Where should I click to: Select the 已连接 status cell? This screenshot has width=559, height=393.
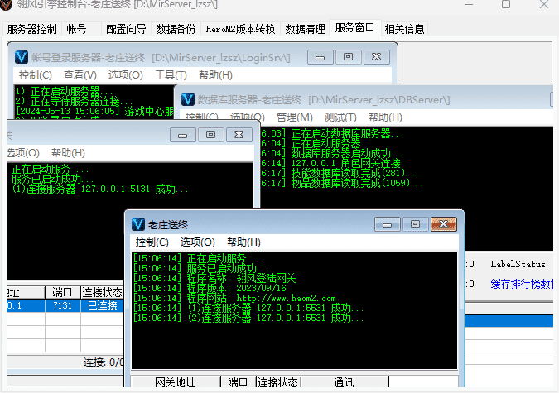tap(103, 305)
